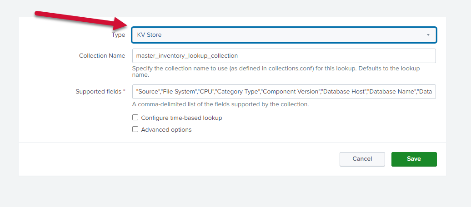
Task: Open the Type dropdown showing KV Store
Action: tap(284, 35)
